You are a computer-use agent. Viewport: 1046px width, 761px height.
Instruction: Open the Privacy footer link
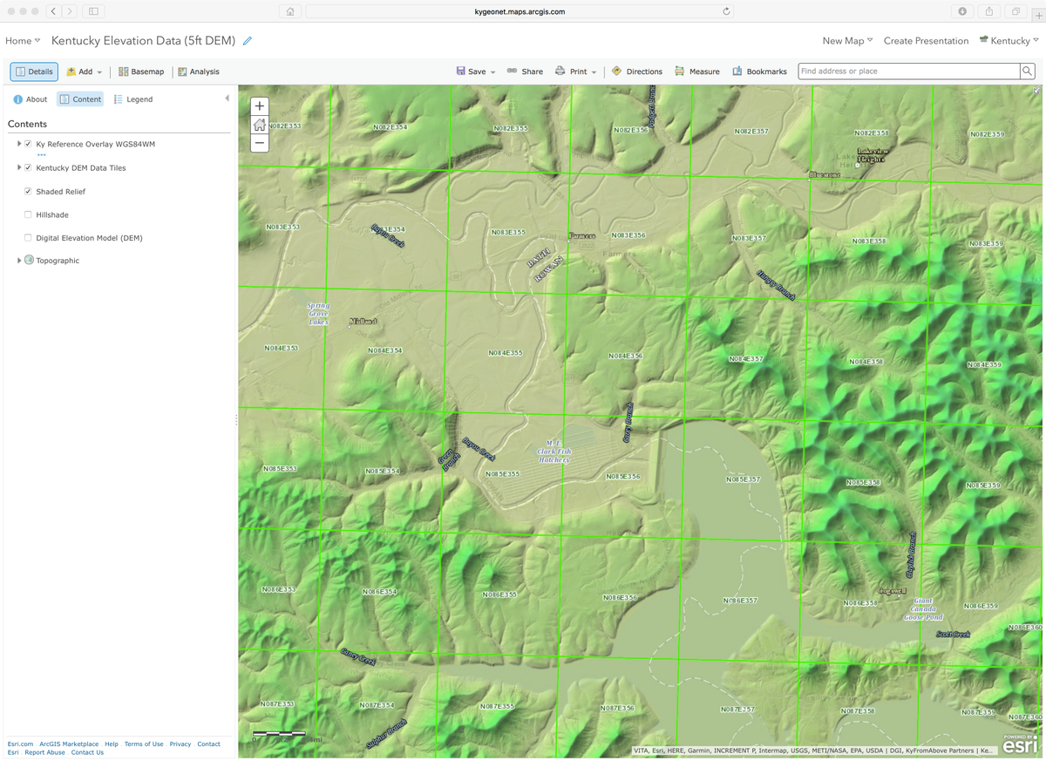click(180, 744)
